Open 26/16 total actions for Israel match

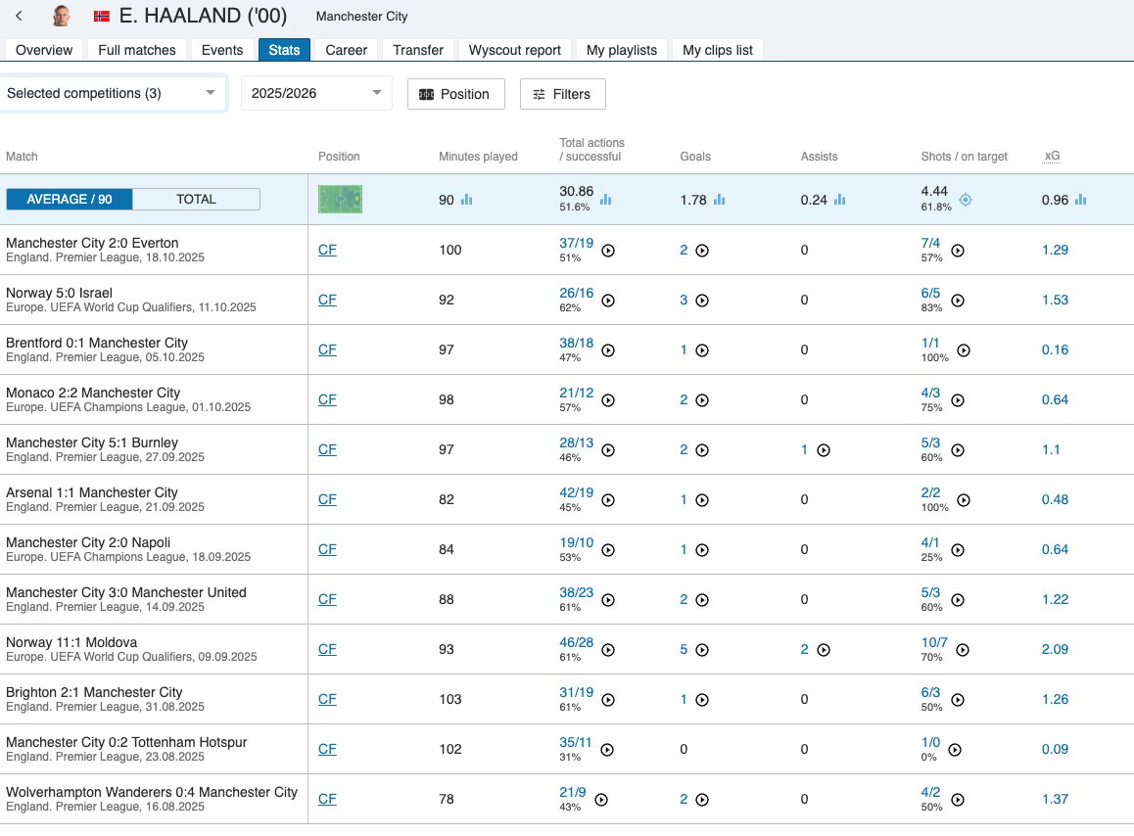point(576,293)
